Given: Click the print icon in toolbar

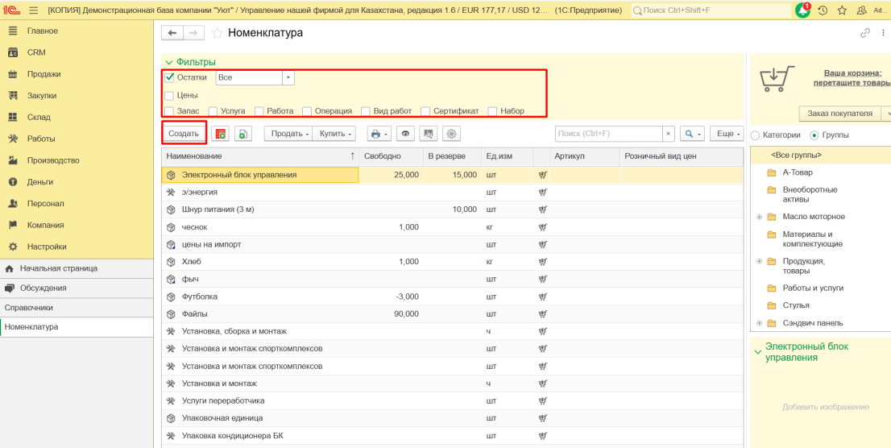Looking at the screenshot, I should 376,134.
